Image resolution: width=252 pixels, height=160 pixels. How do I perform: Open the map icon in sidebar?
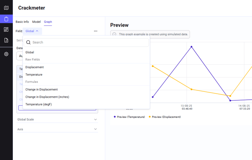coord(6,8)
